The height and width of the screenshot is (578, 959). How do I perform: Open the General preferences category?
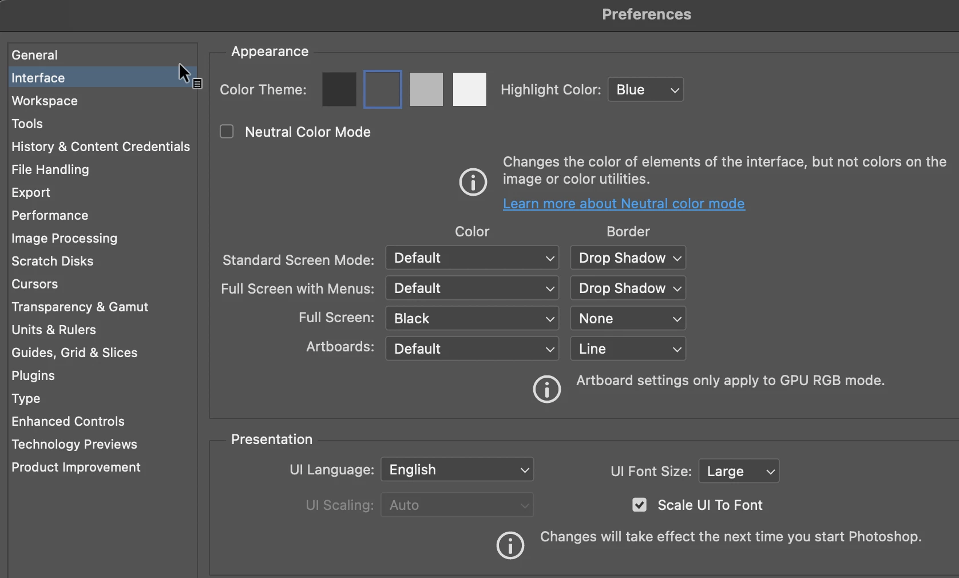(x=102, y=55)
